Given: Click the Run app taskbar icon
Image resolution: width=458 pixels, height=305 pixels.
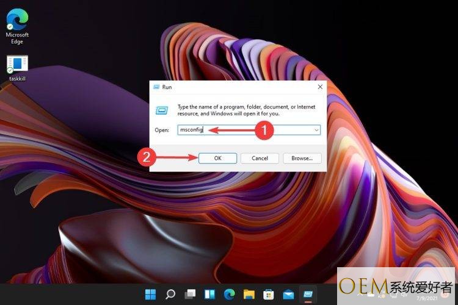Looking at the screenshot, I should coord(307,294).
